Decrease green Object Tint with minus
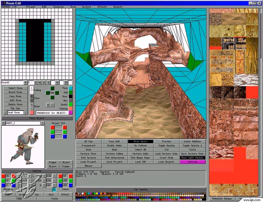 click(53, 132)
